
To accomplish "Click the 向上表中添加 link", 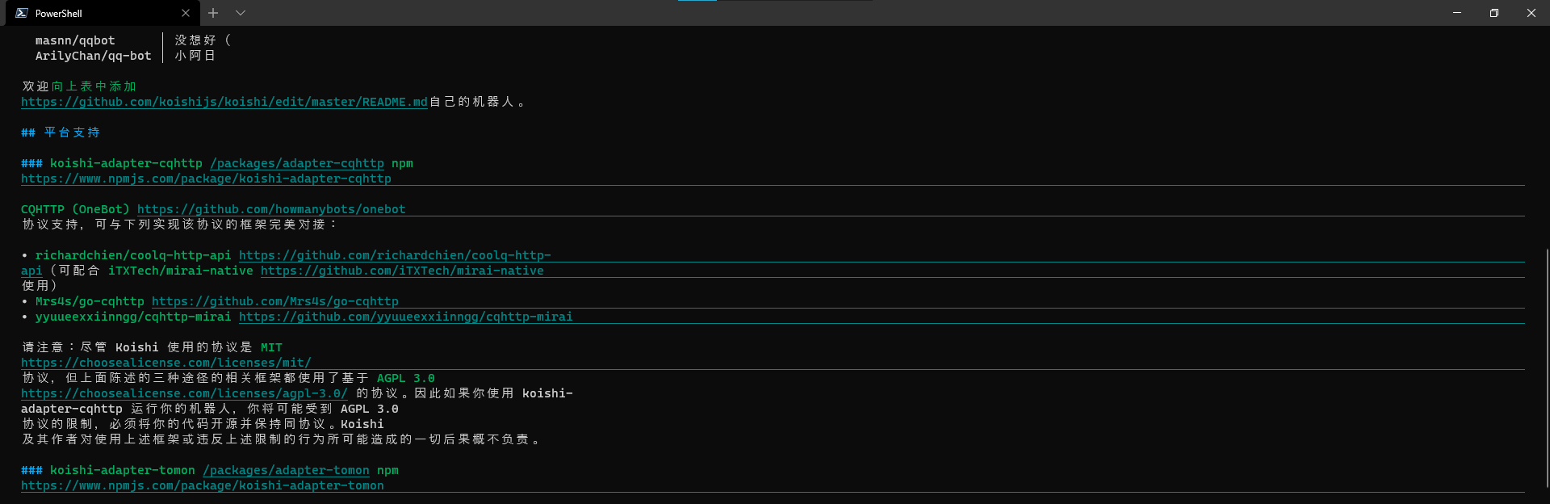I will (x=91, y=86).
